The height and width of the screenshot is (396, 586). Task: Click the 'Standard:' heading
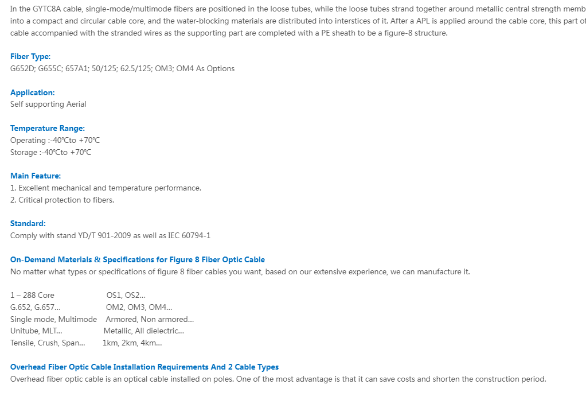[28, 223]
